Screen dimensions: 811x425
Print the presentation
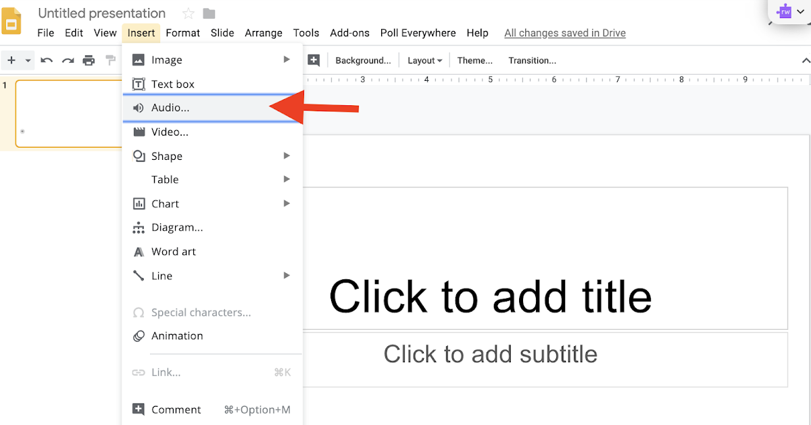coord(89,60)
